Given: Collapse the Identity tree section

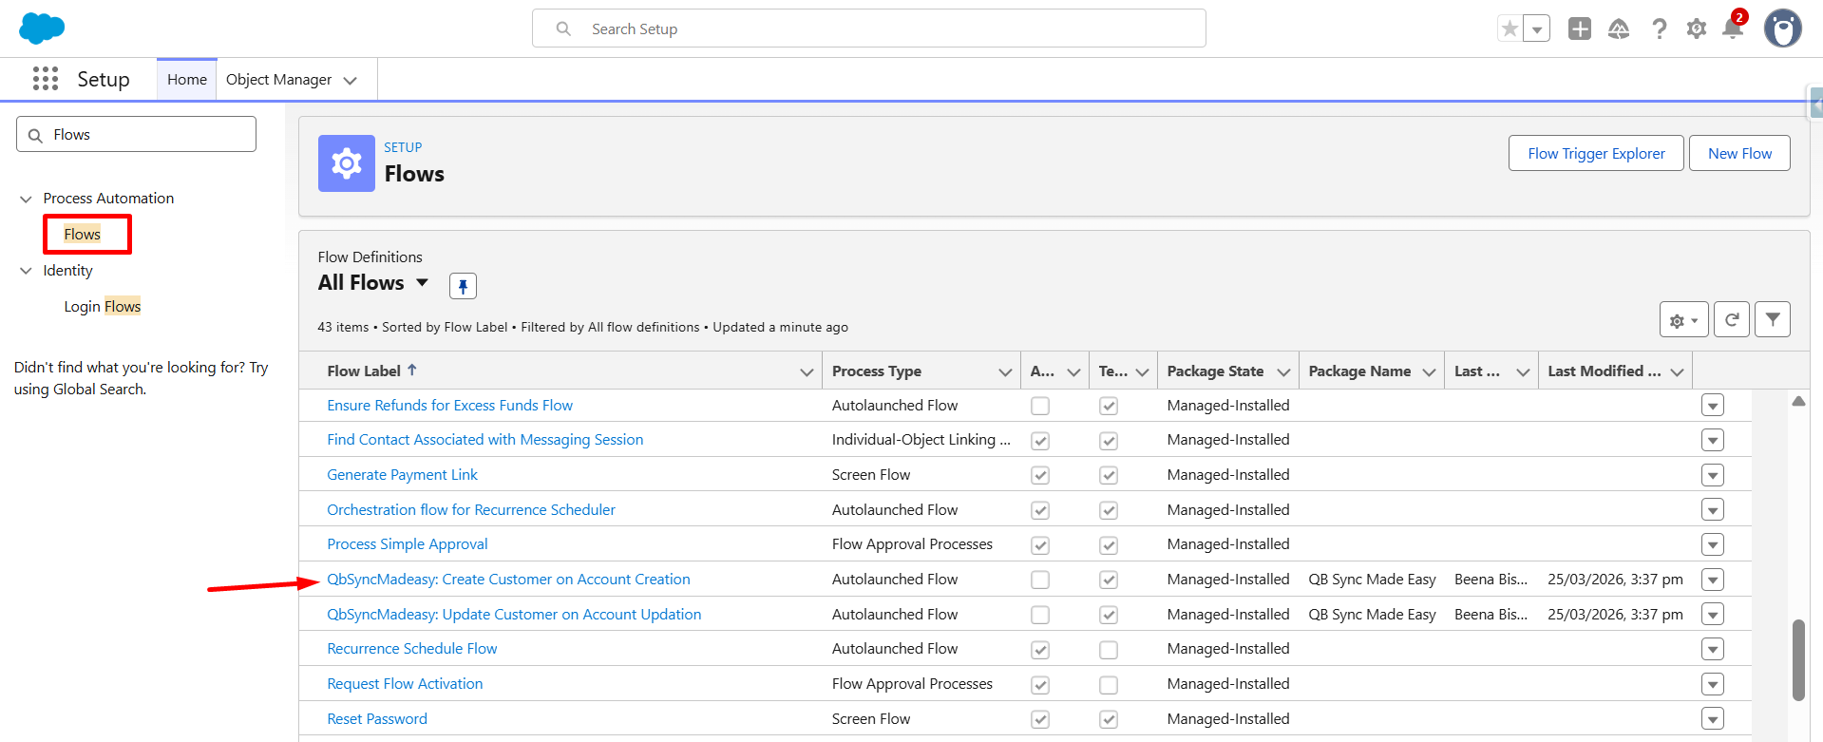Looking at the screenshot, I should pyautogui.click(x=26, y=271).
